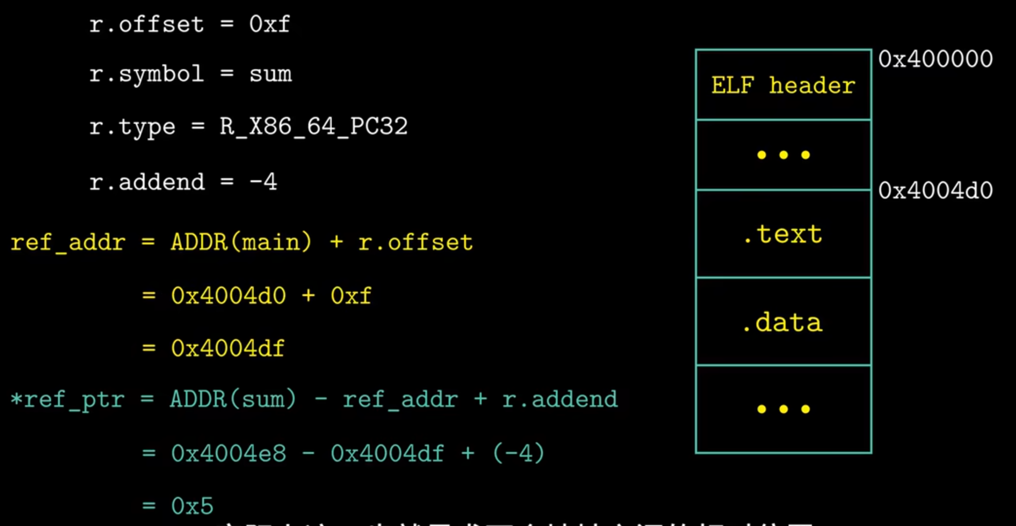The height and width of the screenshot is (526, 1016).
Task: Click the yellow 0x4004d0 + 0xf expression
Action: pos(271,296)
